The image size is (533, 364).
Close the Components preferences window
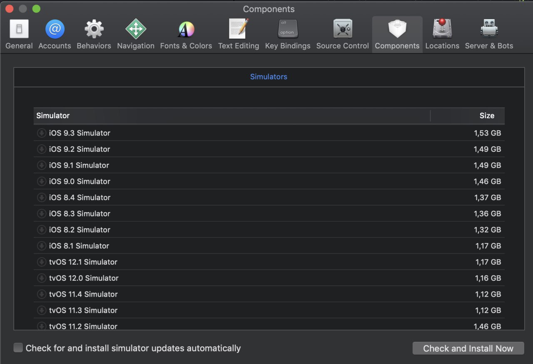pyautogui.click(x=9, y=9)
